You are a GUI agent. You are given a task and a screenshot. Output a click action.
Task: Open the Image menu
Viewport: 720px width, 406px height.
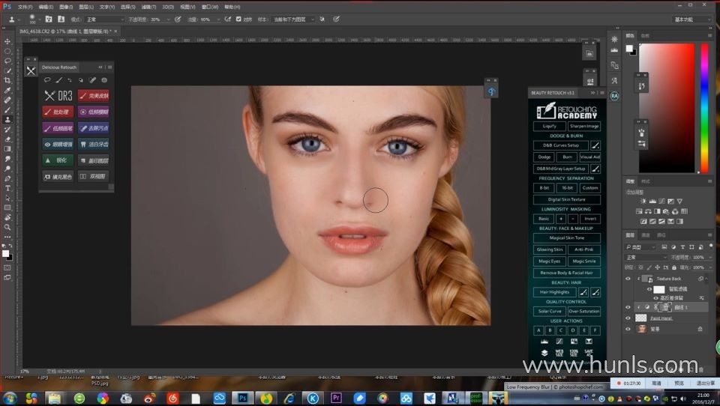pyautogui.click(x=65, y=6)
